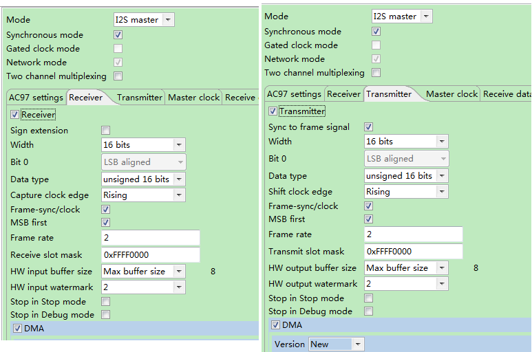Toggle the Transmitter enable checkbox
This screenshot has width=532, height=352.
click(x=273, y=111)
